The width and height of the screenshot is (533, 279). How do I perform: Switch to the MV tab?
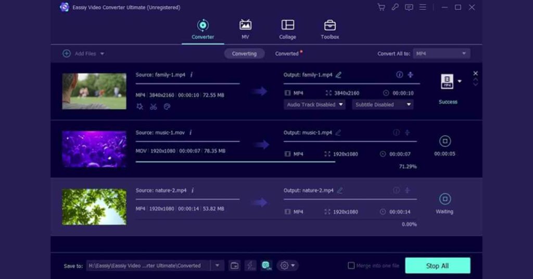click(245, 30)
